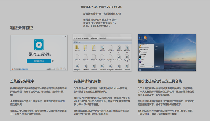Viewport: 210px width, 121px height.
Task: Expand the arrow after SysWOW64 breadcrumb
Action: click(x=108, y=38)
